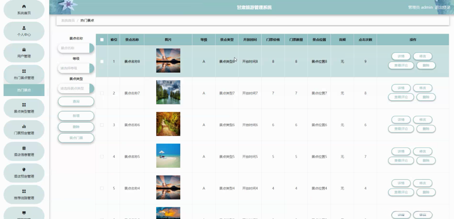Click the 删除 button under 新增
This screenshot has height=219, width=454.
coord(76,127)
